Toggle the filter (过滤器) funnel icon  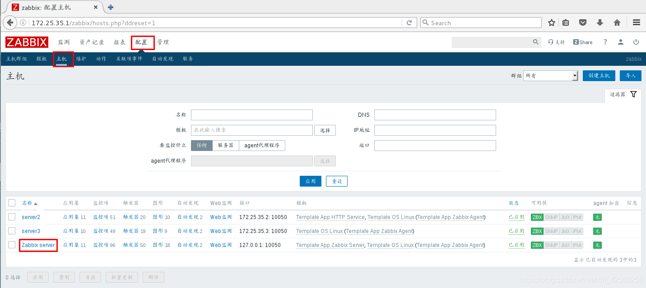(x=633, y=94)
